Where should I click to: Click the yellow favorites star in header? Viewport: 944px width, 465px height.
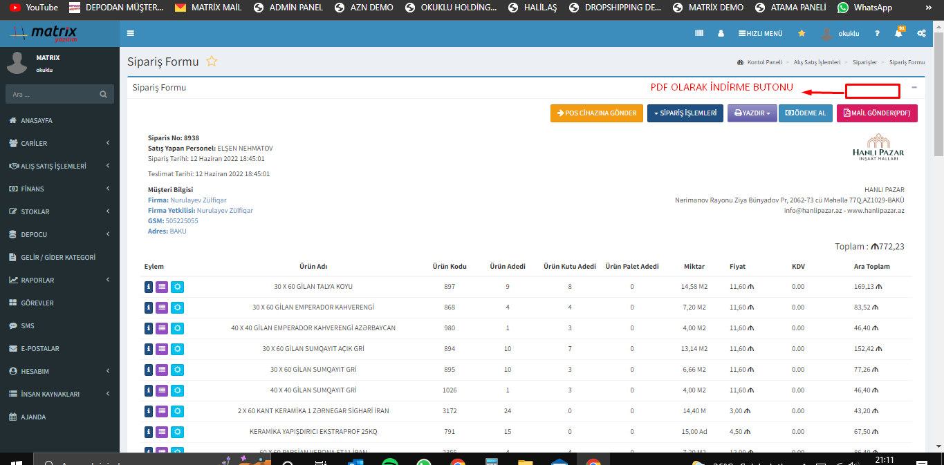coord(802,33)
